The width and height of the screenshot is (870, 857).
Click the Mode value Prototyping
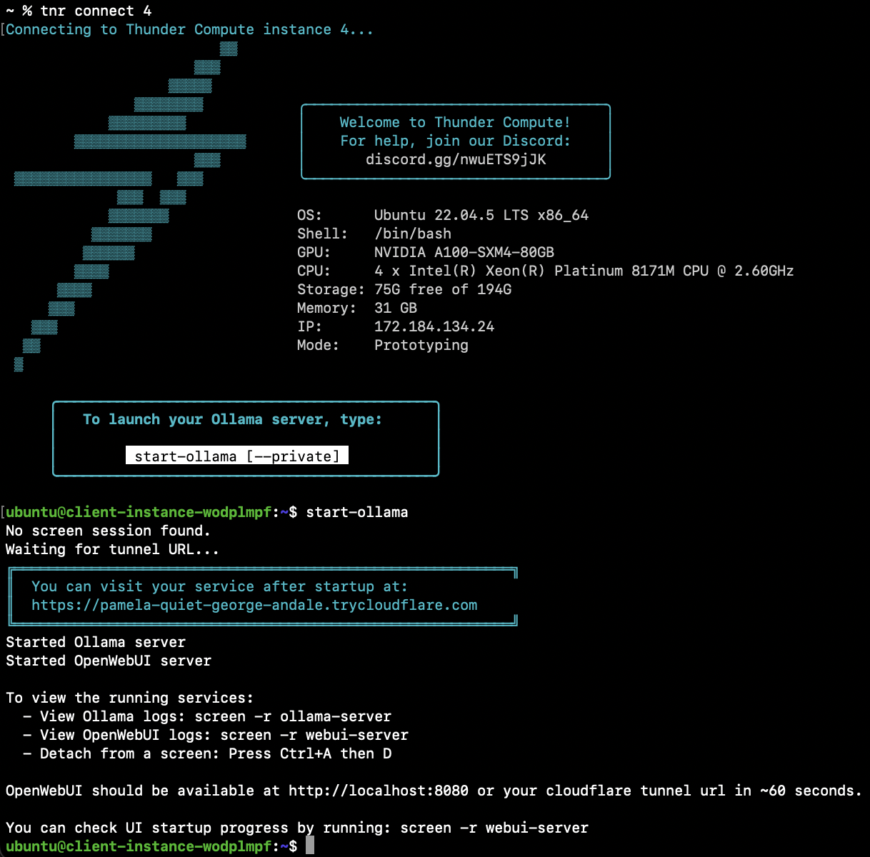click(421, 345)
